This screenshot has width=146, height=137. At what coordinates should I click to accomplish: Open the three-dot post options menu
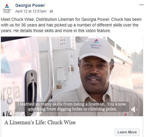coord(141,5)
